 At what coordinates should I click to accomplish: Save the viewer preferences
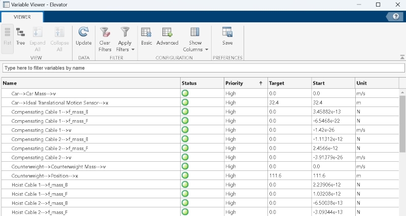[x=227, y=37]
